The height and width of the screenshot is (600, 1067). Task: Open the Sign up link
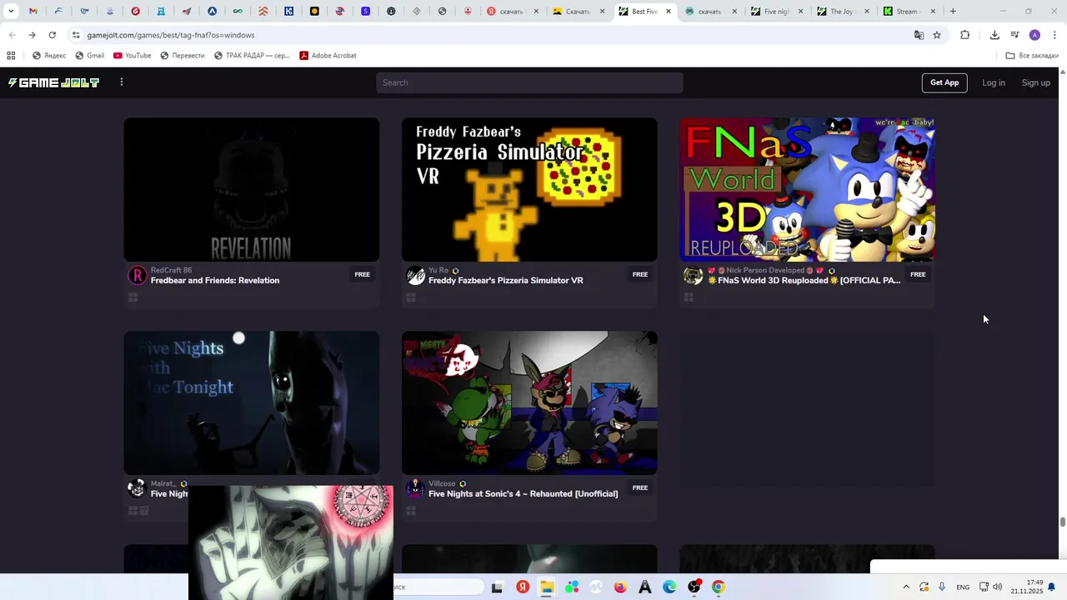coord(1036,82)
